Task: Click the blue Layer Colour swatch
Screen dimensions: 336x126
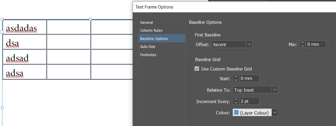Action: 236,112
